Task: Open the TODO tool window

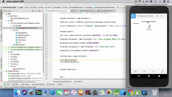Action: pyautogui.click(x=15, y=84)
